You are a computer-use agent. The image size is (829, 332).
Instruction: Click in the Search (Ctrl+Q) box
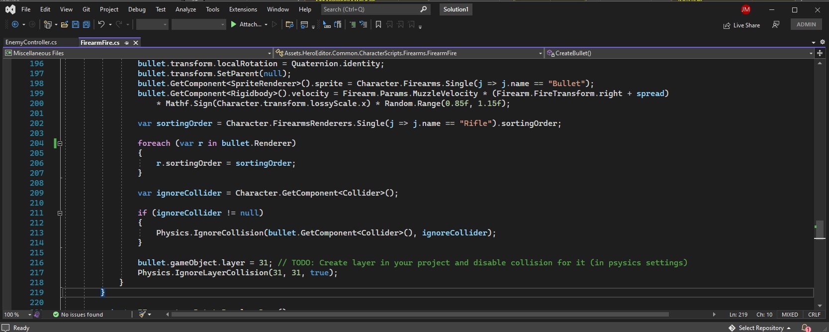point(375,9)
